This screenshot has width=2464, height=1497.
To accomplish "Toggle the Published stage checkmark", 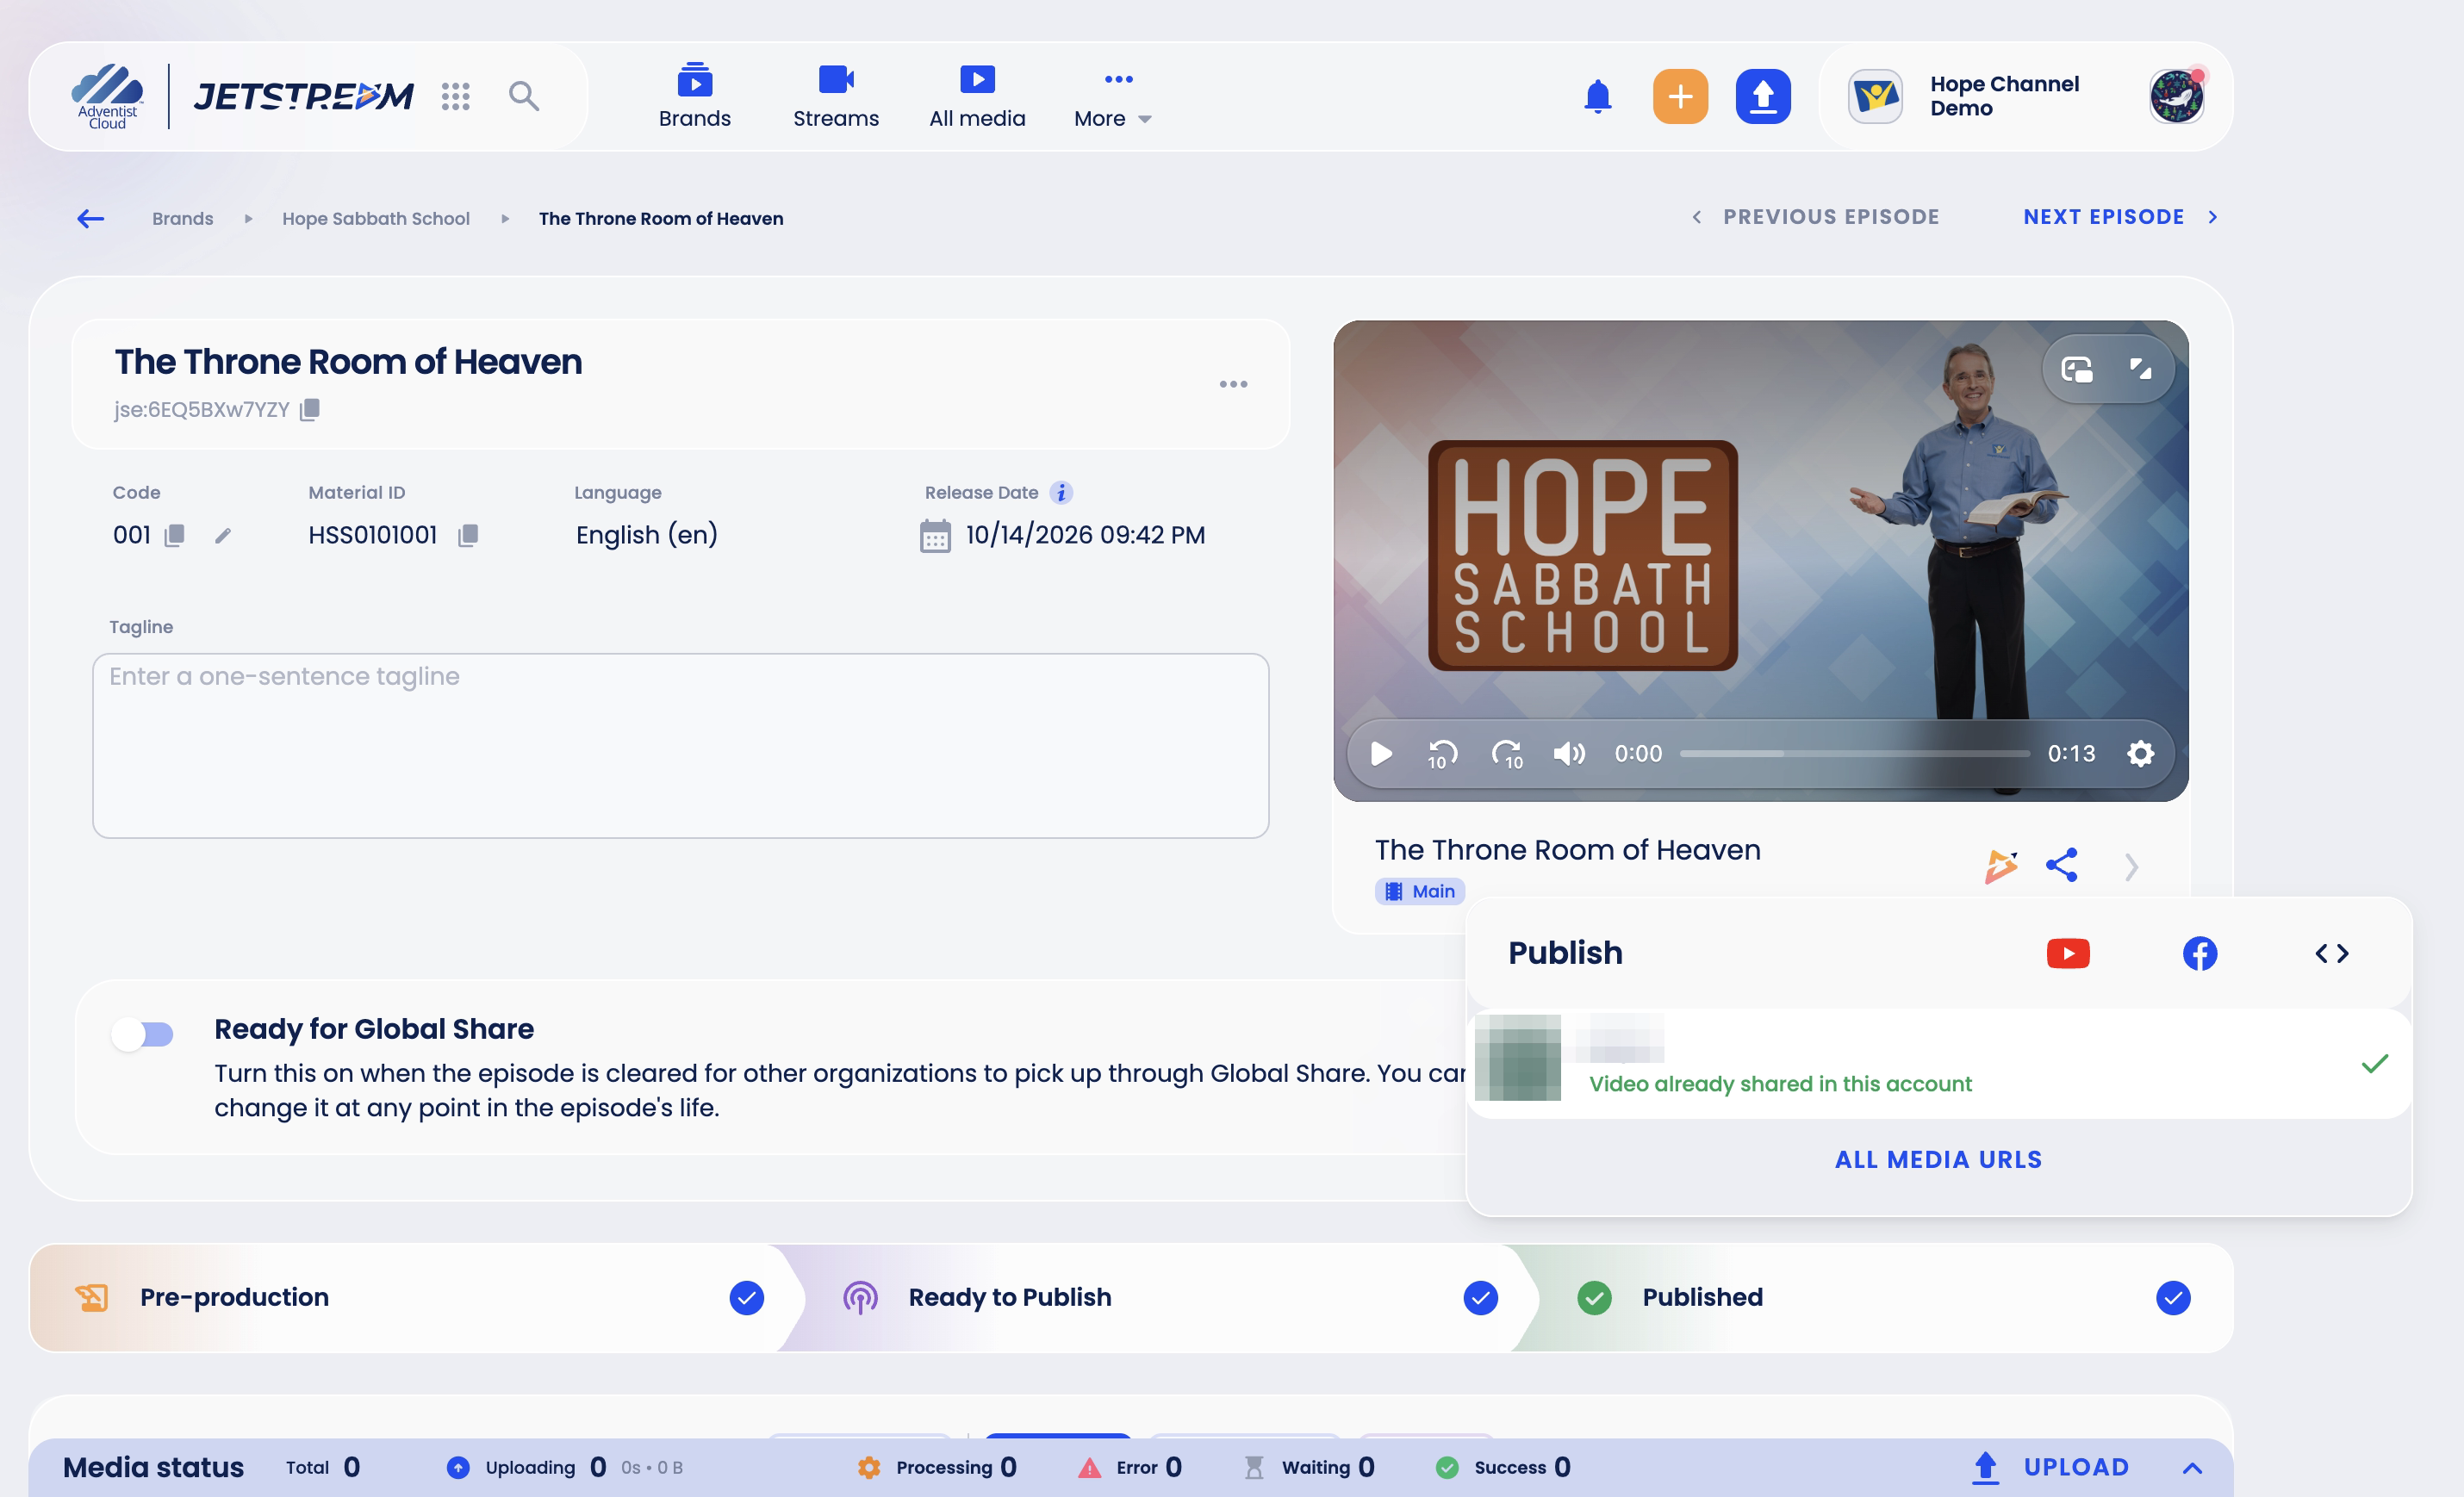I will (x=2172, y=1297).
